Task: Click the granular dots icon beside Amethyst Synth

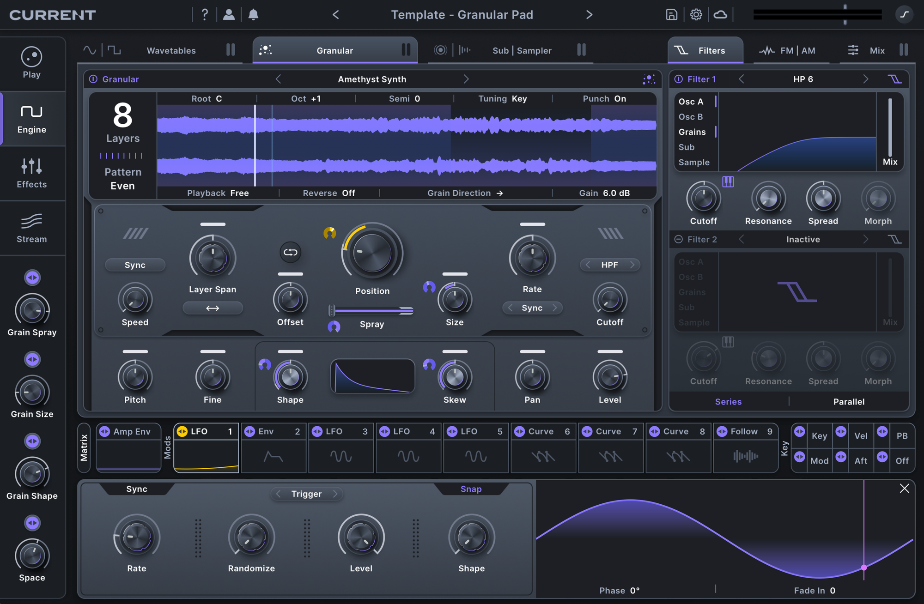Action: pyautogui.click(x=649, y=79)
